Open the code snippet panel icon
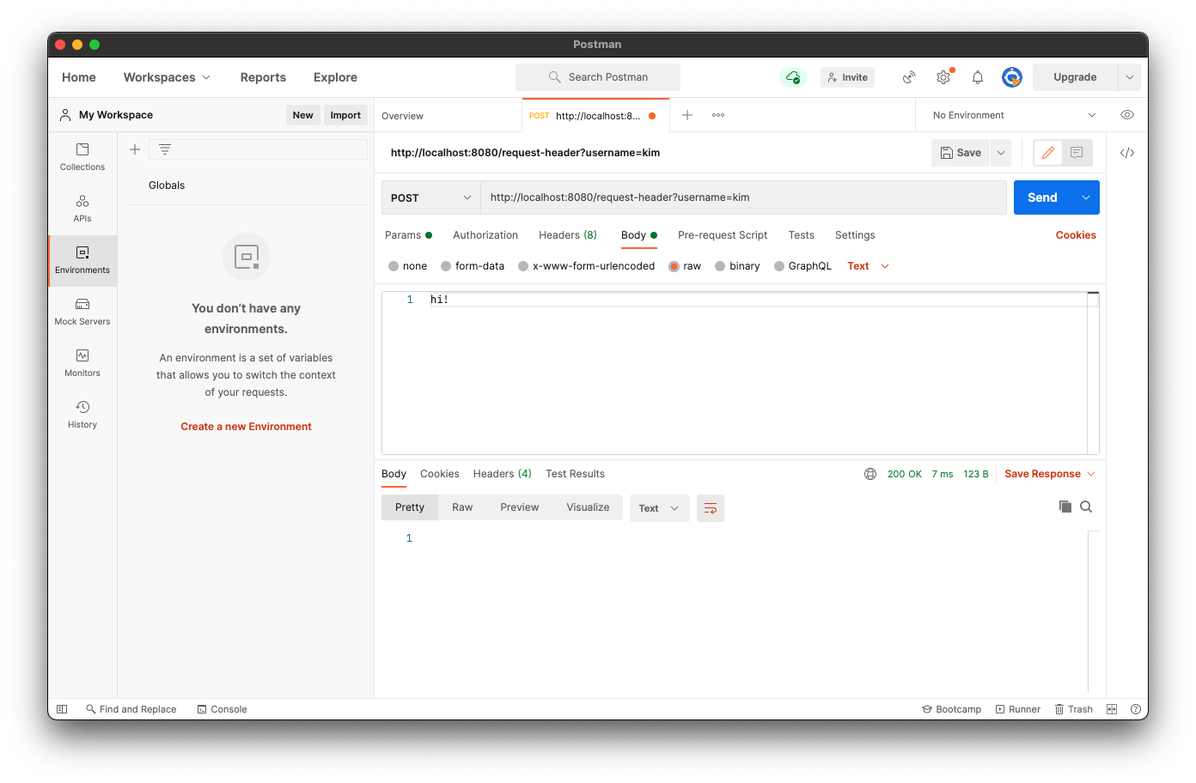Image resolution: width=1196 pixels, height=783 pixels. tap(1127, 153)
